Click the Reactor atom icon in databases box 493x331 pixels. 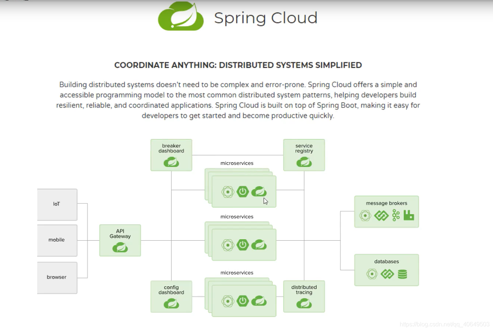click(x=372, y=274)
